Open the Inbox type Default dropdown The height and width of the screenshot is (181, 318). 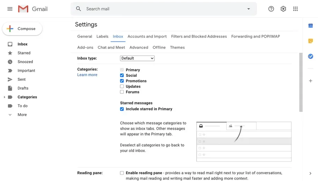coord(137,58)
